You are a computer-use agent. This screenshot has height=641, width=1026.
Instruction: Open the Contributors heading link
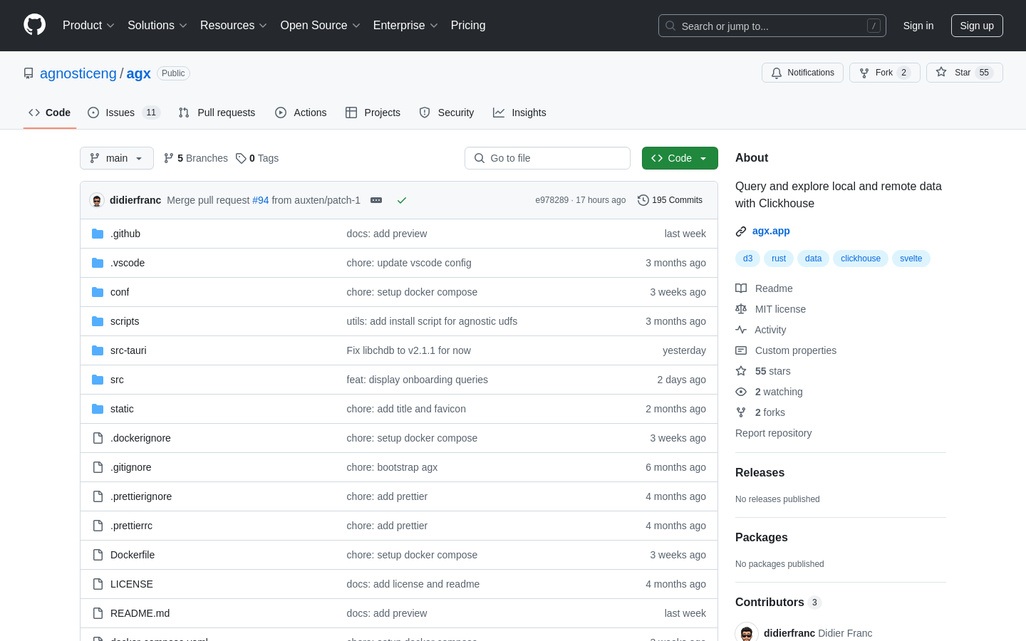(778, 602)
